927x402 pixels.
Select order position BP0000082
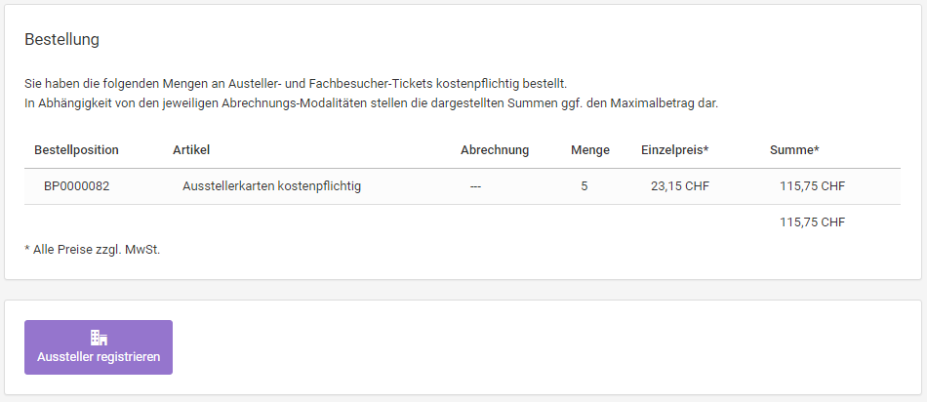77,186
